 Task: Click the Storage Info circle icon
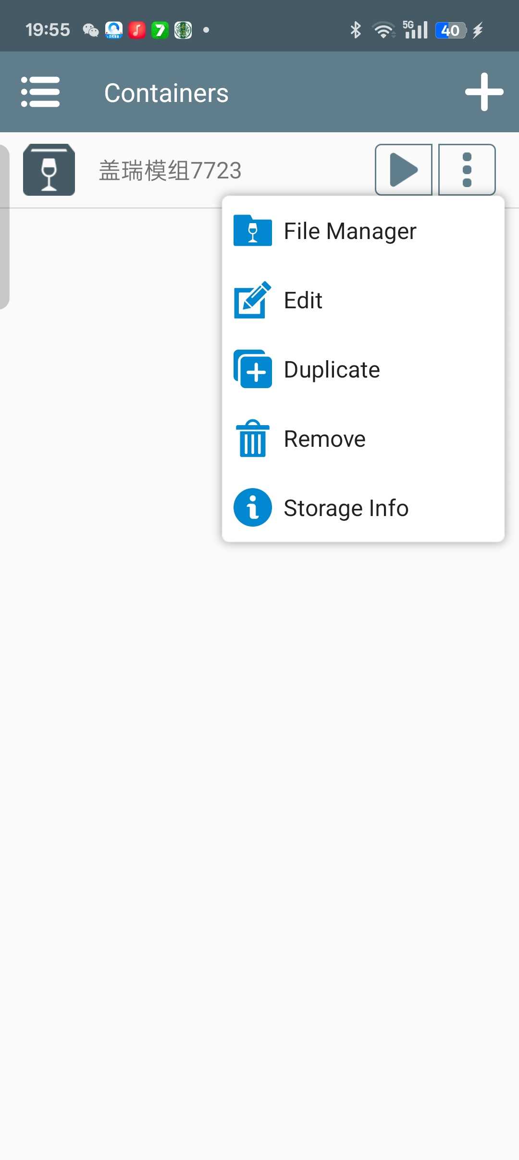coord(253,508)
